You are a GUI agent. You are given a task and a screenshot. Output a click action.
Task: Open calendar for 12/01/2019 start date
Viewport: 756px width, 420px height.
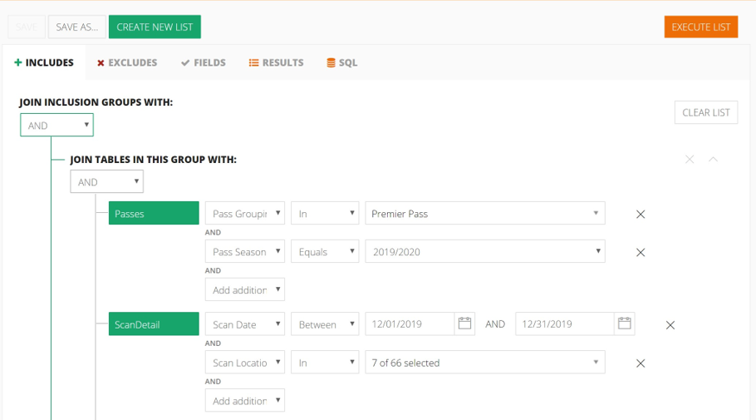(464, 324)
